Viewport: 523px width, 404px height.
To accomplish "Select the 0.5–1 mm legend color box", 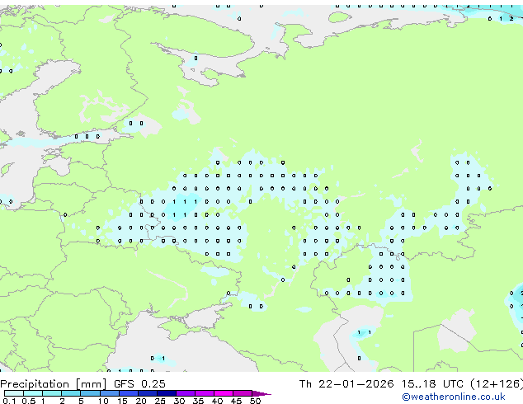I will [33, 393].
